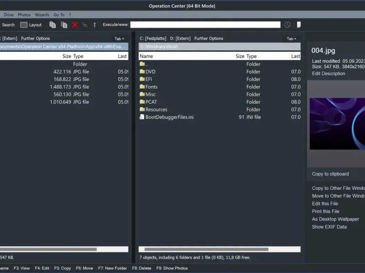Click the C:\Windows\Boot\ path bar
The image size is (365, 273).
click(x=219, y=46)
